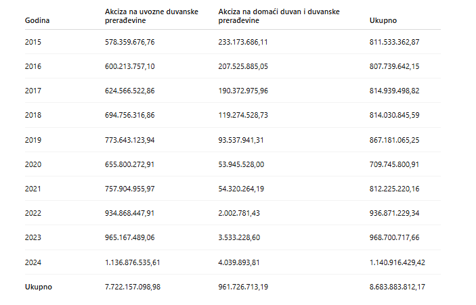Viewport: 476px width, 305px height.
Task: Click the 2023 year row label
Action: point(33,237)
